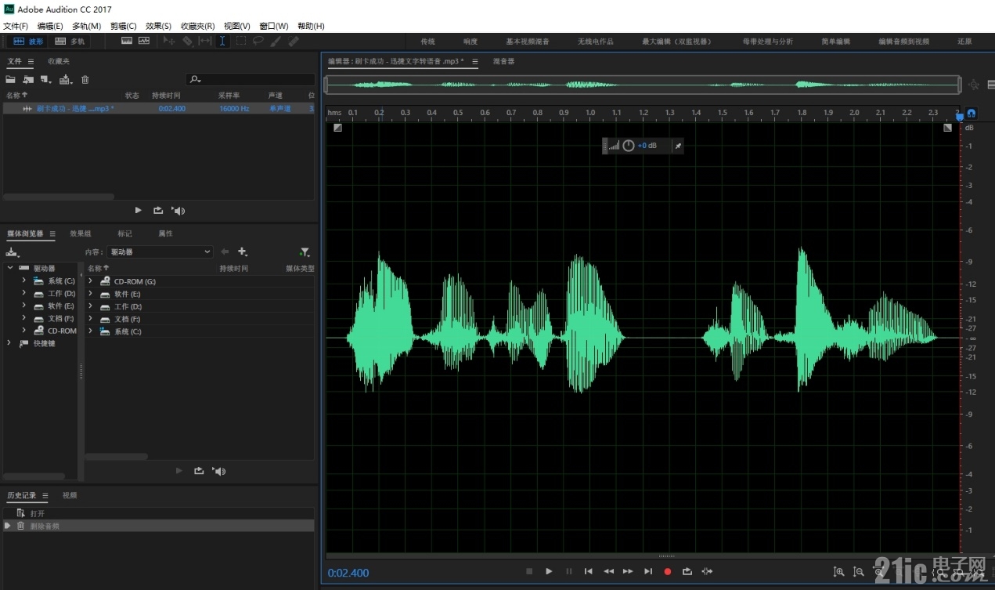The width and height of the screenshot is (995, 590).
Task: Click the fade-out handle at waveform end
Action: (x=947, y=128)
